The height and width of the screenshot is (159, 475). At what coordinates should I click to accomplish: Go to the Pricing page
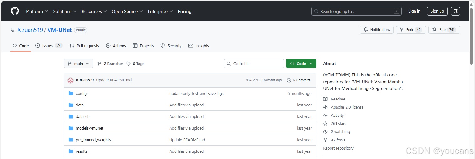(185, 11)
